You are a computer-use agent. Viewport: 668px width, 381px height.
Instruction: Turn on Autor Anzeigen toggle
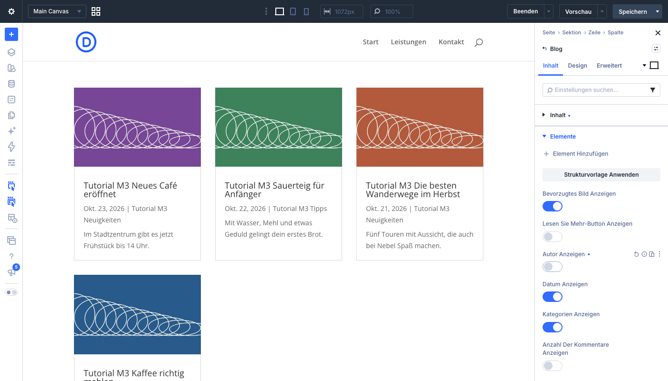(553, 267)
